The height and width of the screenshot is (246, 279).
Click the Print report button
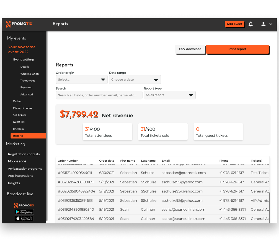click(x=237, y=49)
